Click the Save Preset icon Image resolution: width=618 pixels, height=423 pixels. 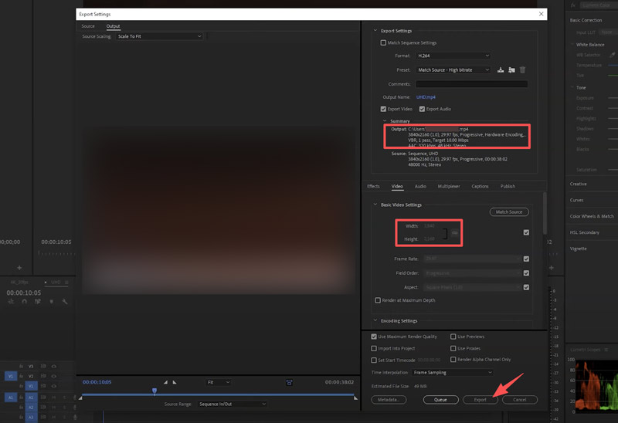(x=501, y=69)
